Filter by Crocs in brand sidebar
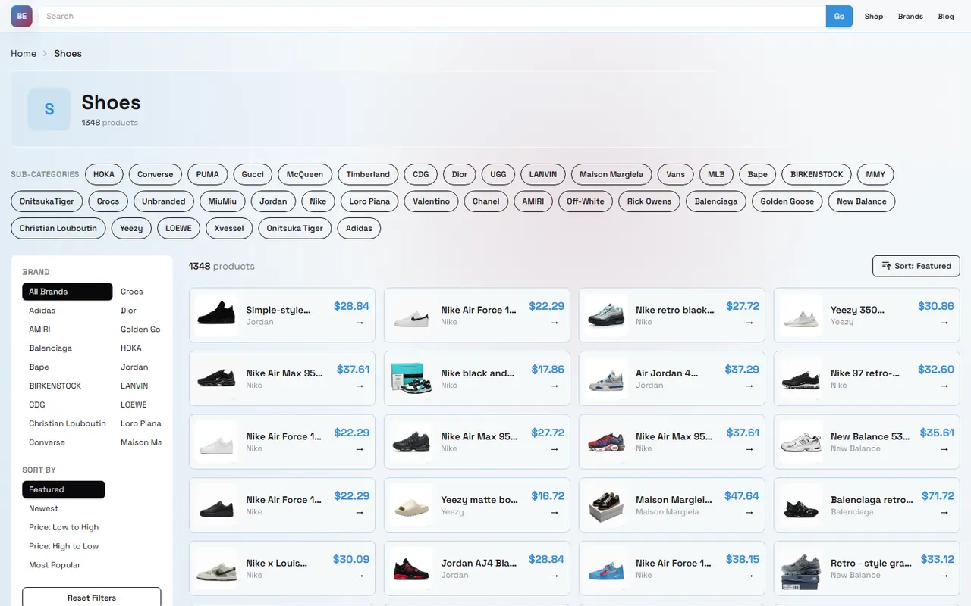 click(x=138, y=292)
